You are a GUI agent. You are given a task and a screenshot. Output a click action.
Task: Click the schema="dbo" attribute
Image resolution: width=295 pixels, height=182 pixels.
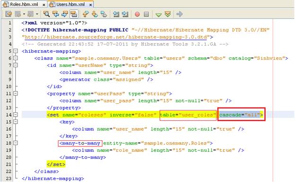207,58
